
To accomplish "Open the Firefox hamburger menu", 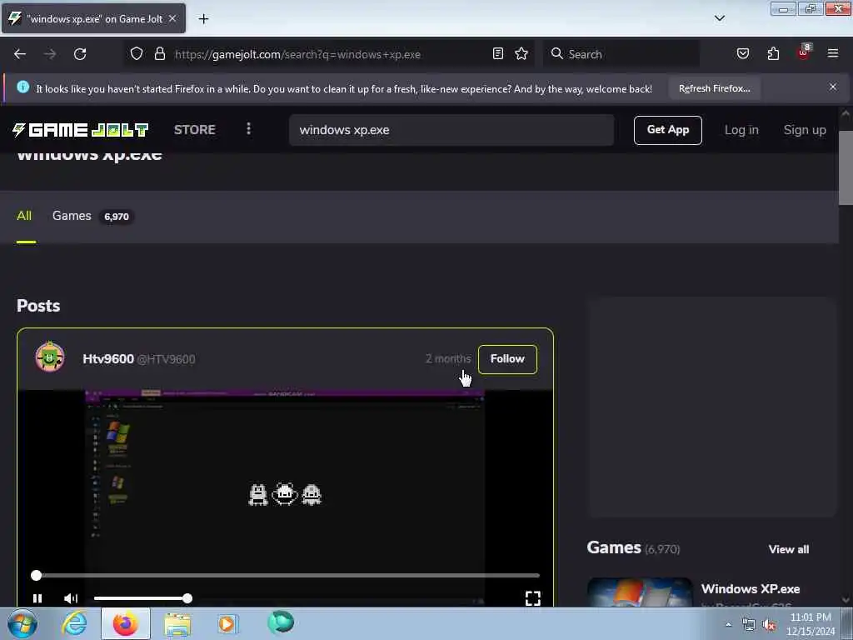I will [833, 53].
